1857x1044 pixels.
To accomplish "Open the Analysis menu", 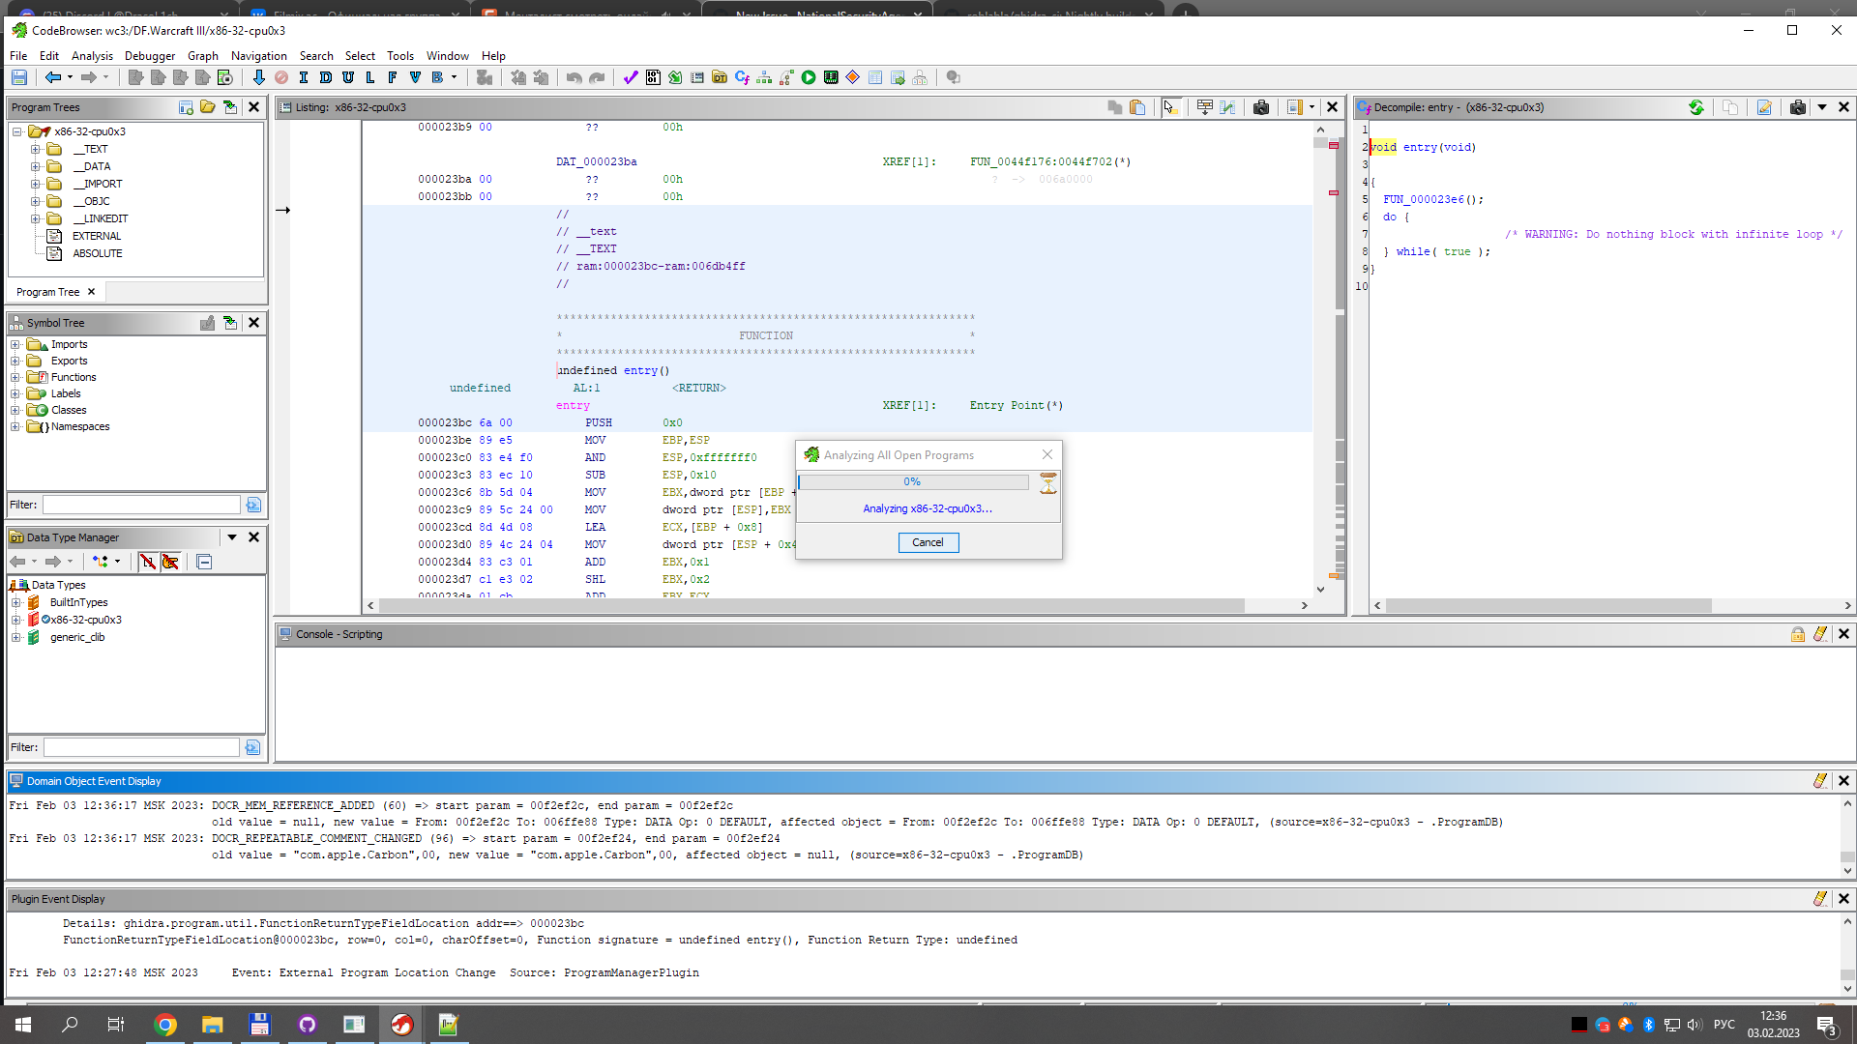I will click(x=92, y=55).
